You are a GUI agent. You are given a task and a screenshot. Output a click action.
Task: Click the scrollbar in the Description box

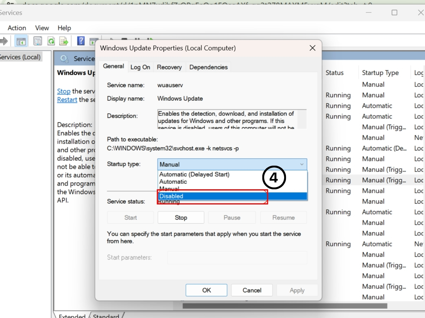[302, 119]
